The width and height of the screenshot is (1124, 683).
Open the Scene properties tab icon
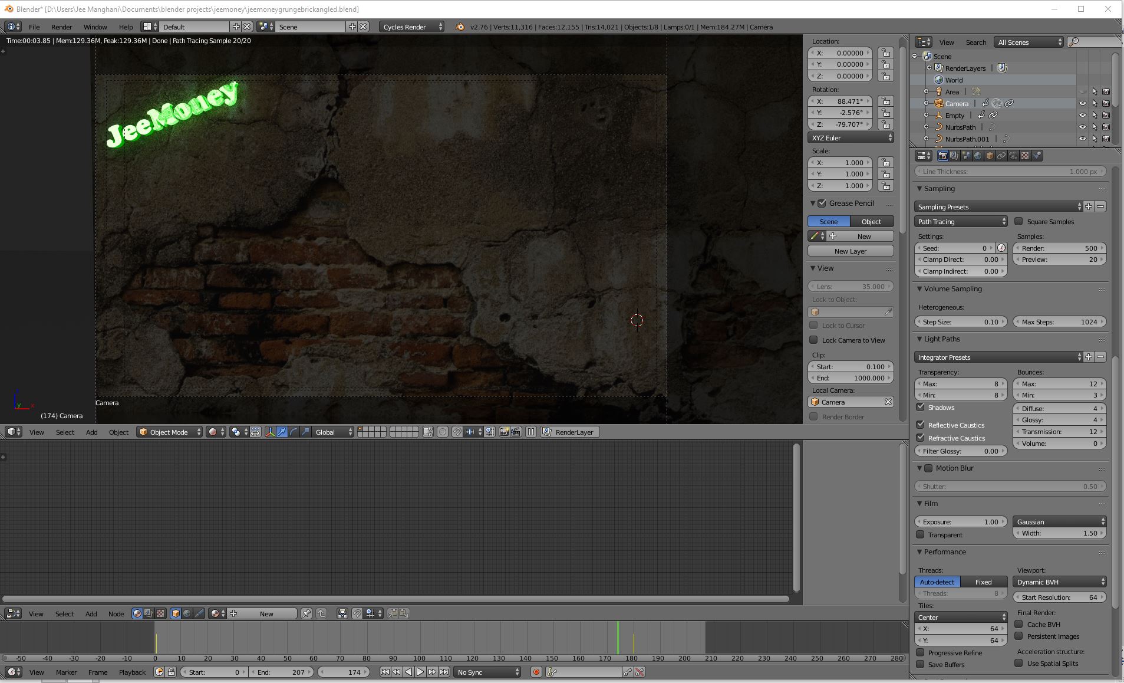(x=966, y=156)
